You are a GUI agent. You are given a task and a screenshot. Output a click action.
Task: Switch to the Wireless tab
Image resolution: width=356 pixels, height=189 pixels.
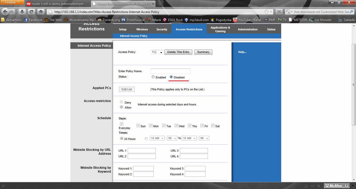pos(142,29)
